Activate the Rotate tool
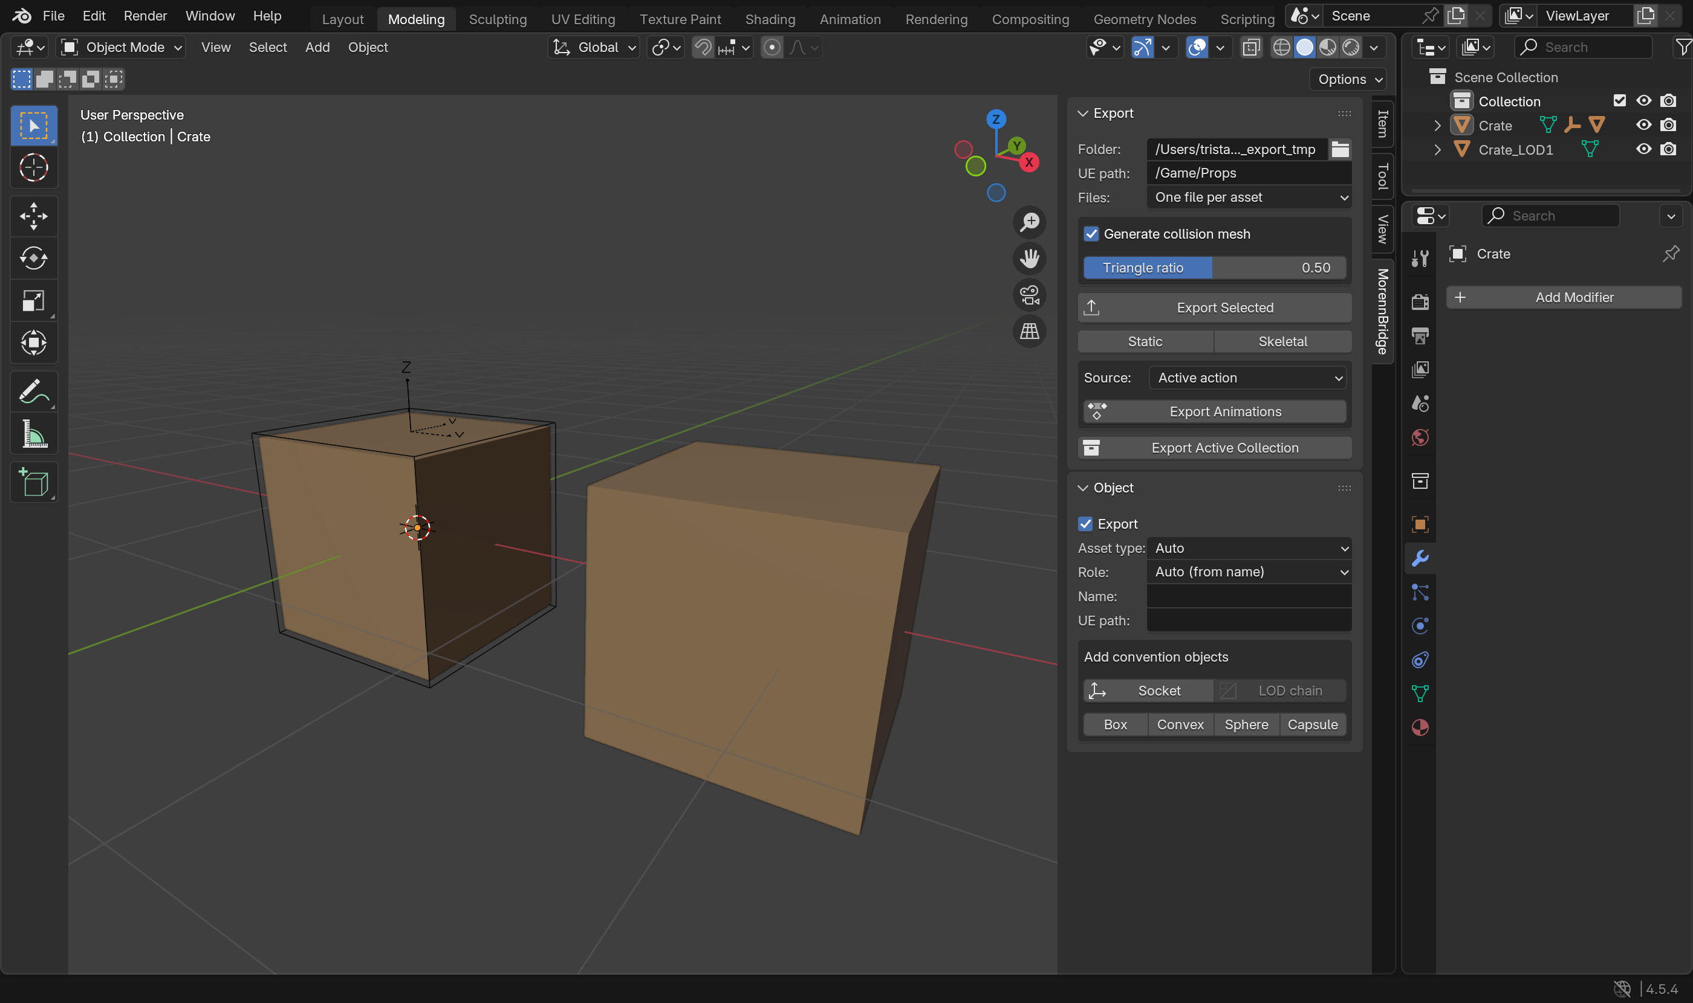 33,258
